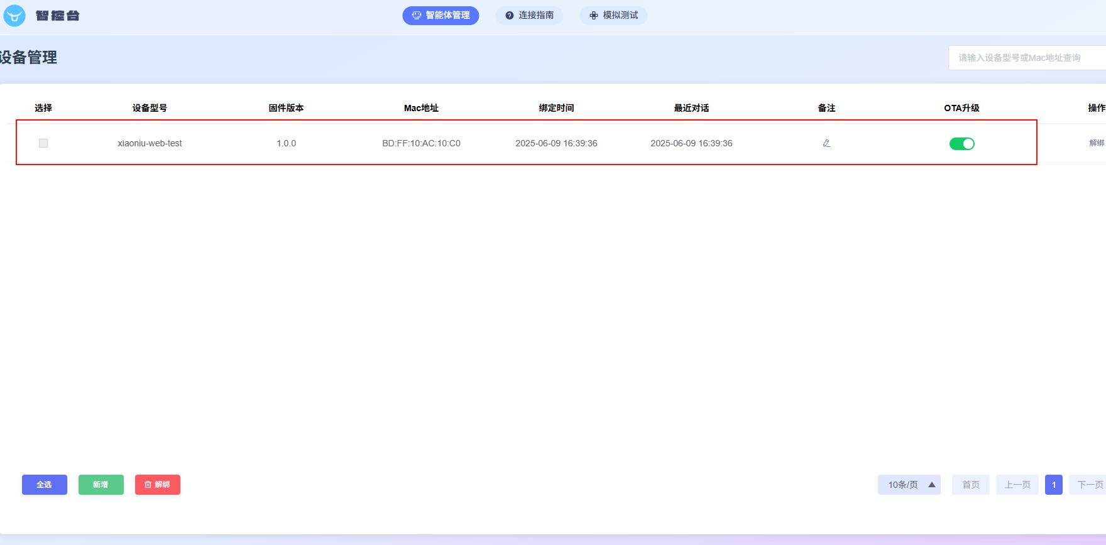Click the 备注 column header
The image size is (1106, 545).
pos(826,108)
